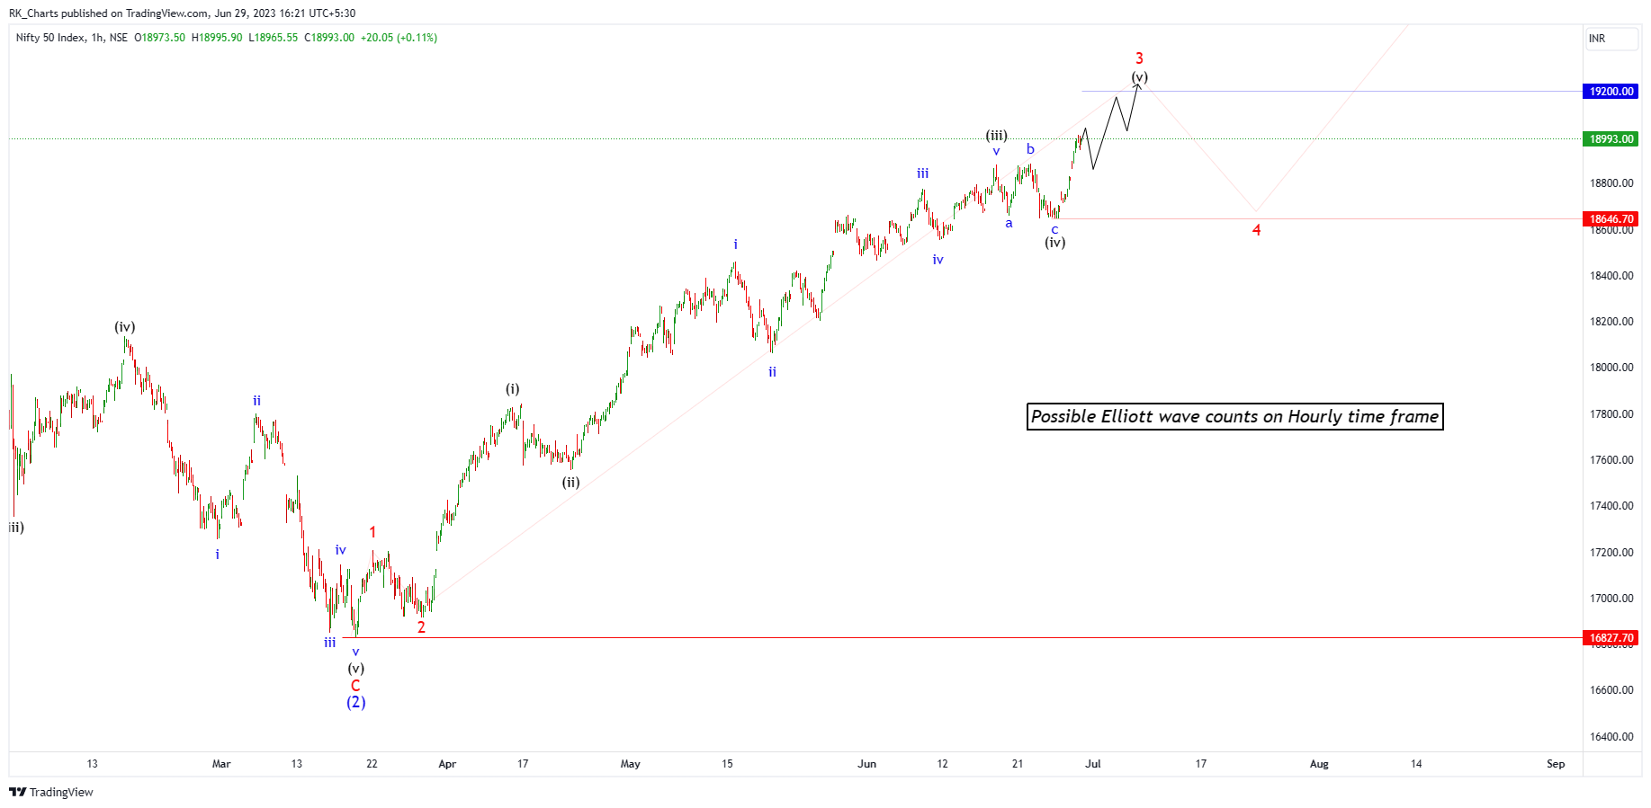Click the 'Jun' date on time axis

866,764
